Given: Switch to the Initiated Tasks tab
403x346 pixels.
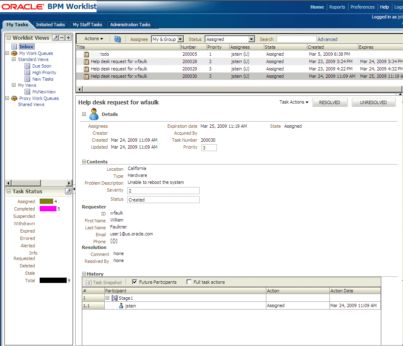Looking at the screenshot, I should pyautogui.click(x=50, y=25).
